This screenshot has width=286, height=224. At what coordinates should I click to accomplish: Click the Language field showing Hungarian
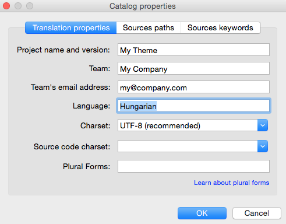(x=193, y=106)
